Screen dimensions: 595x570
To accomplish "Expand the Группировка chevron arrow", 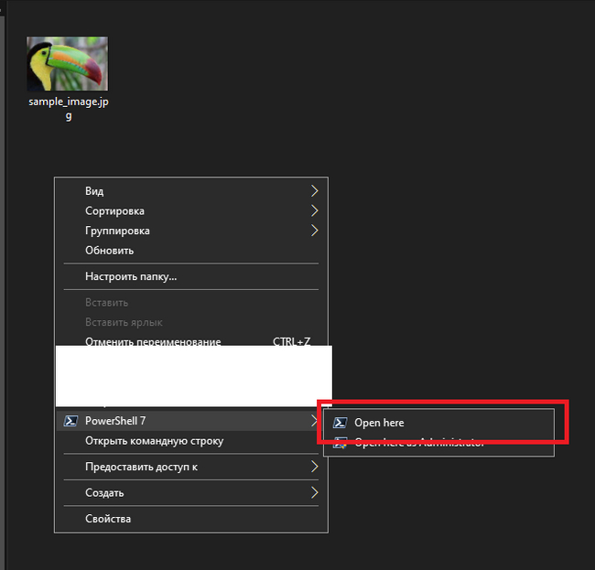I will point(314,231).
